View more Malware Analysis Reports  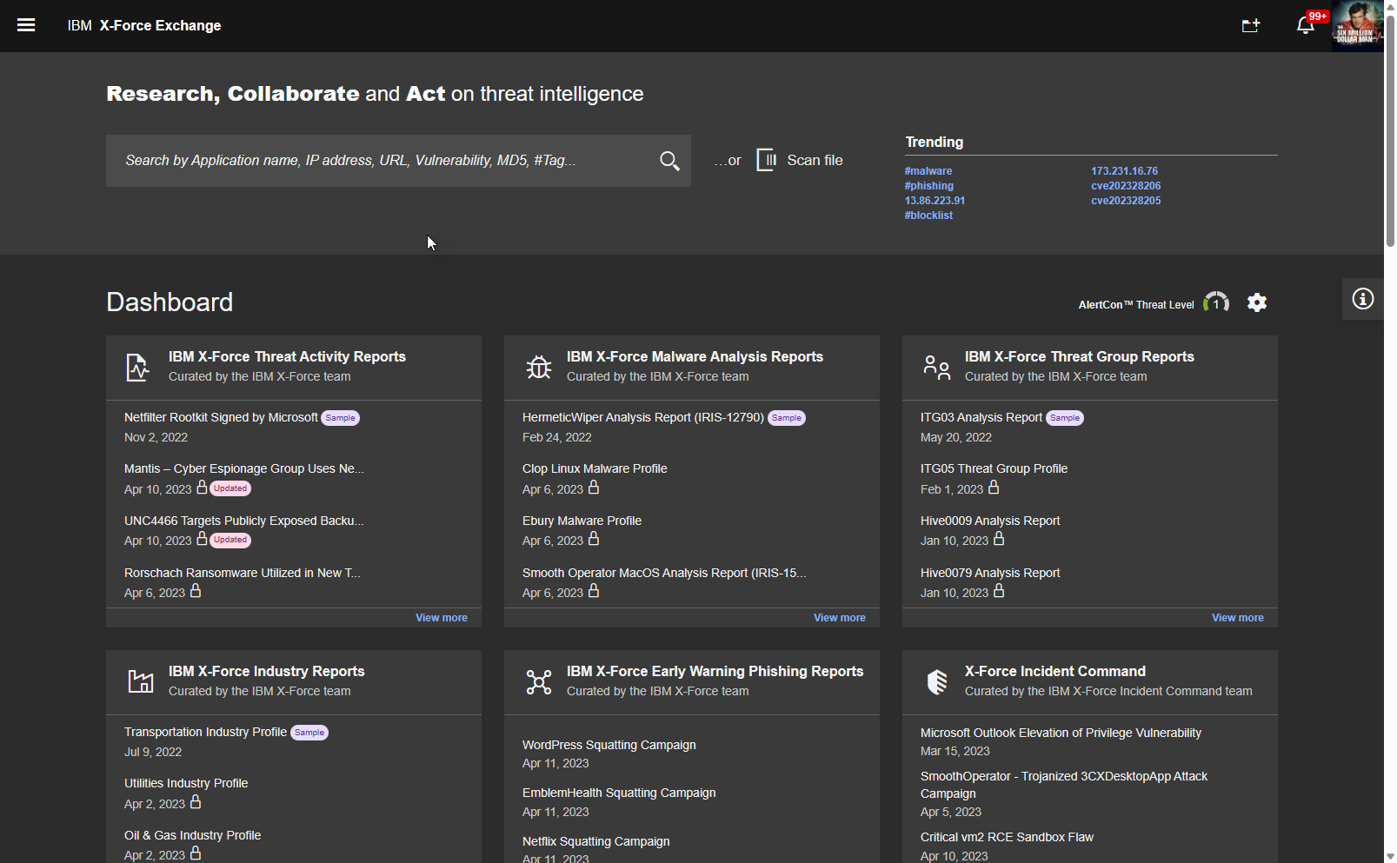click(x=839, y=618)
